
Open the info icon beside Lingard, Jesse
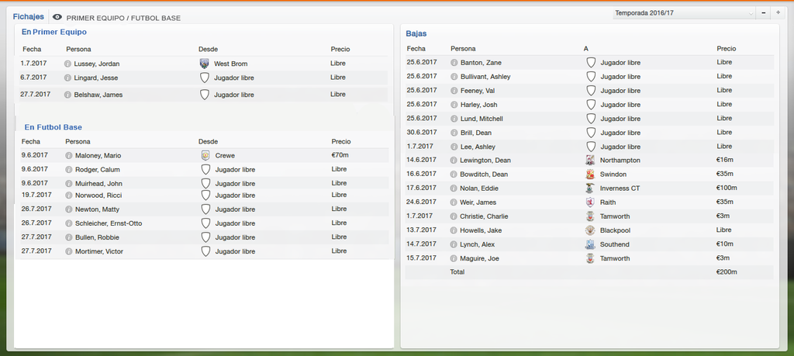(68, 78)
